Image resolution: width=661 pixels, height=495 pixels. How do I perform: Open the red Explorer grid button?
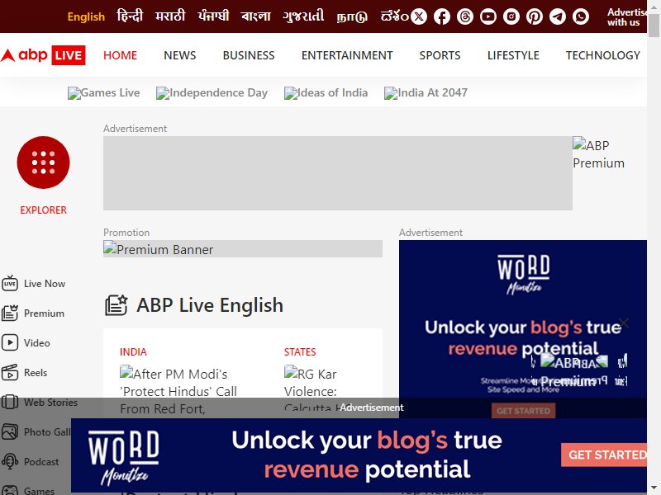pyautogui.click(x=43, y=163)
